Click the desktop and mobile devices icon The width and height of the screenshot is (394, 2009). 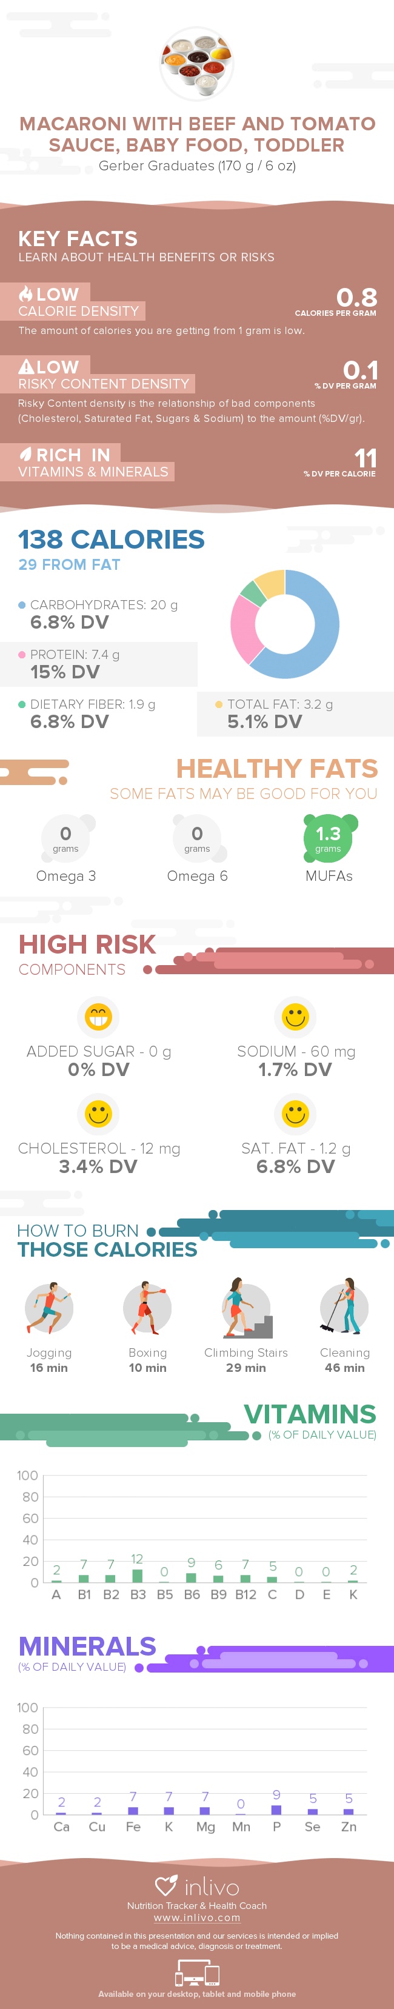coord(196,1973)
